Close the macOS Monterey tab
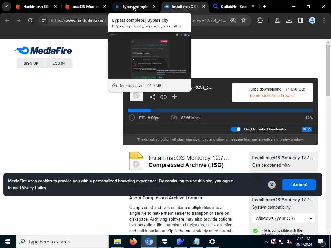Image resolution: width=331 pixels, height=248 pixels. (x=104, y=6)
